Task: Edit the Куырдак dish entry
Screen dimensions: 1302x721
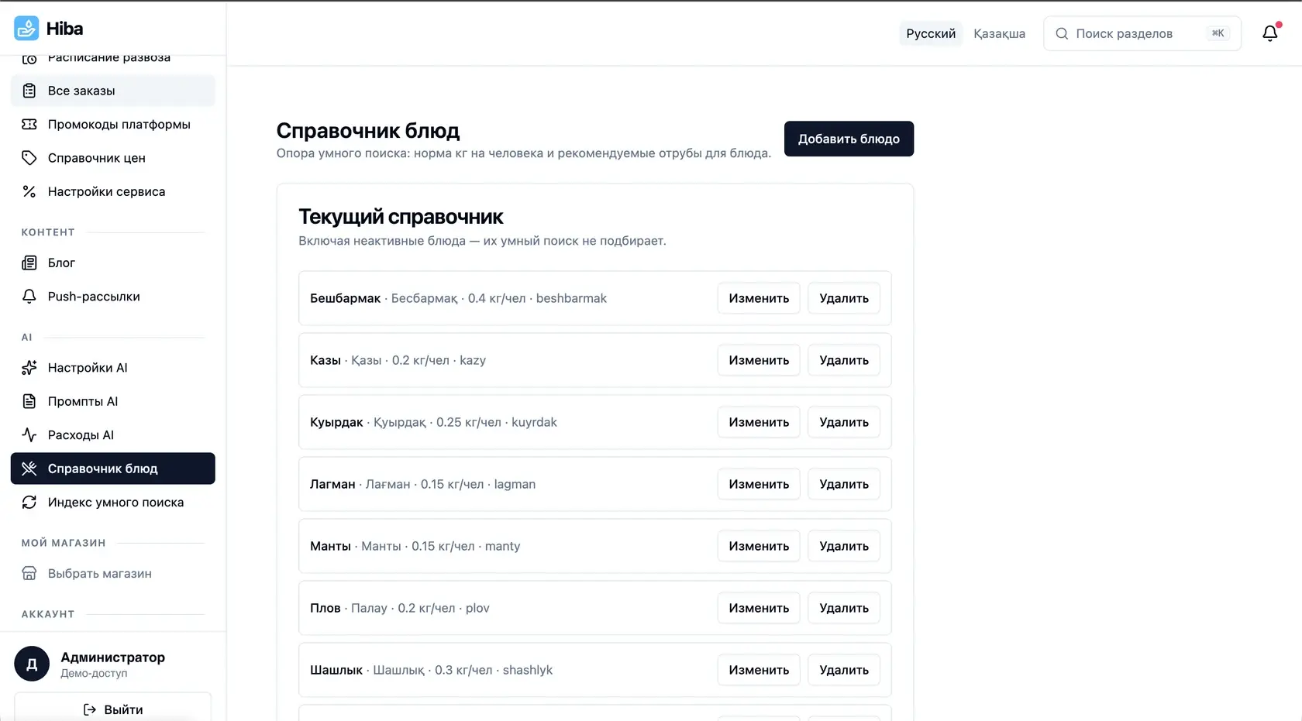Action: click(x=759, y=422)
